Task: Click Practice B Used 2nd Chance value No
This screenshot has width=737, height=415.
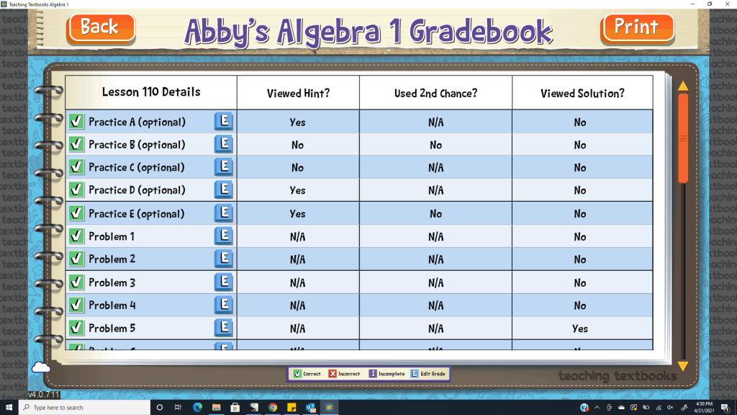Action: point(435,145)
